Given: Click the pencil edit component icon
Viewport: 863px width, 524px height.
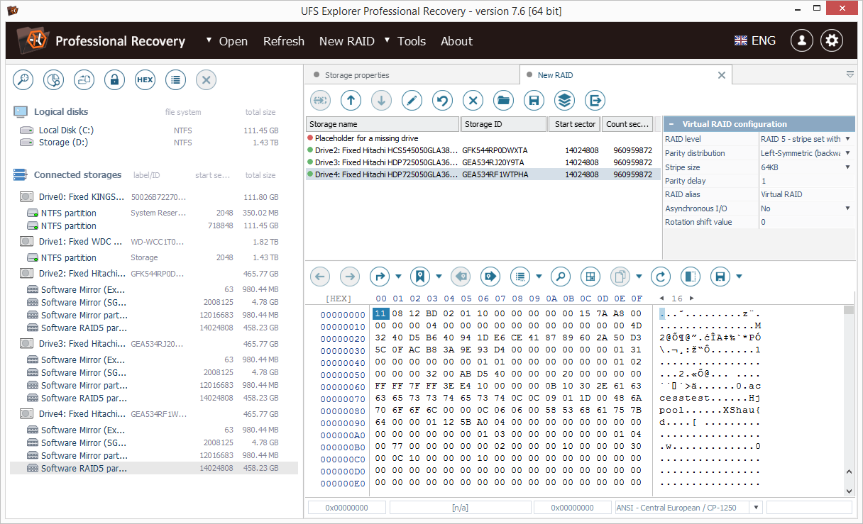Looking at the screenshot, I should pyautogui.click(x=412, y=101).
